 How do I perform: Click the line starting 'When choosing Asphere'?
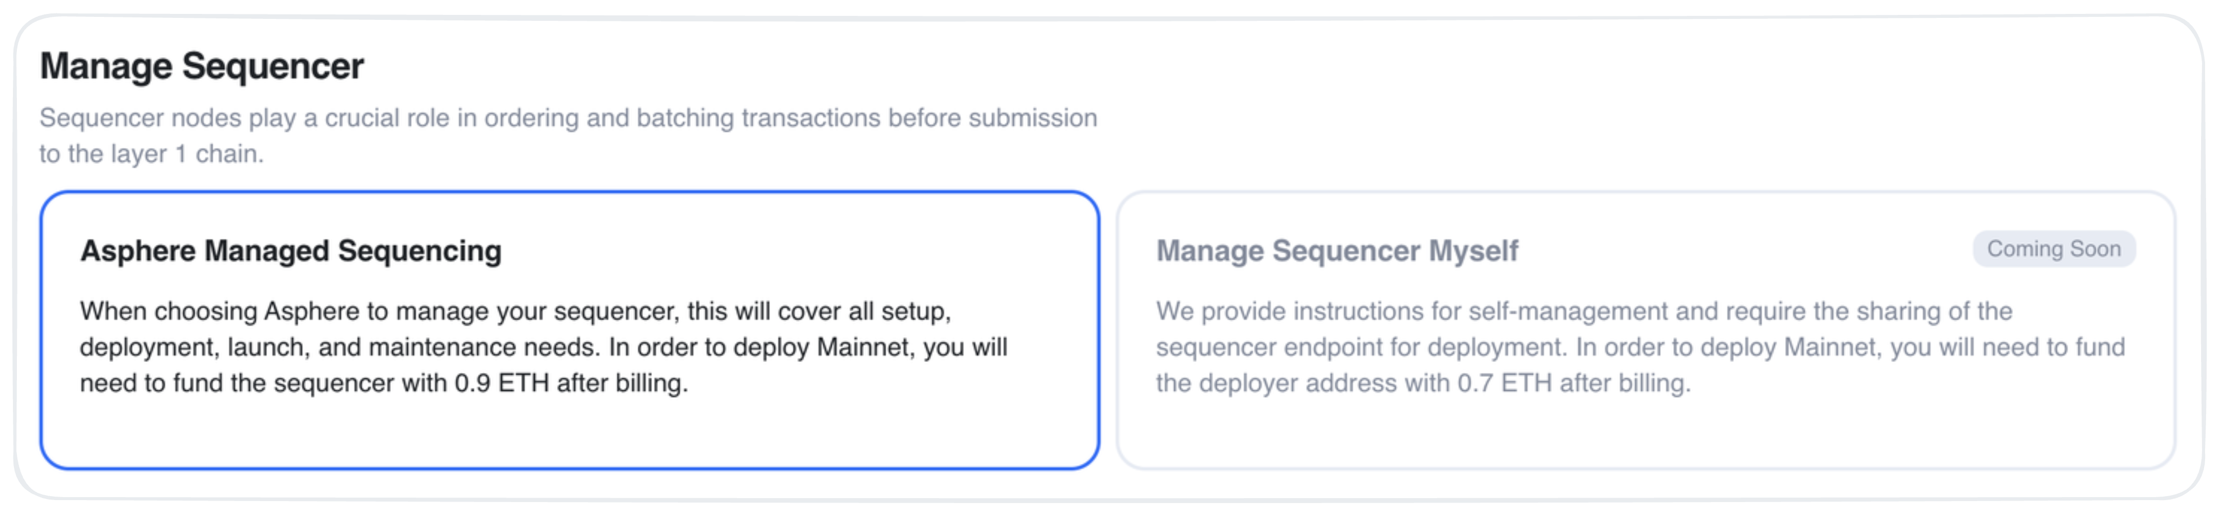coord(516,311)
